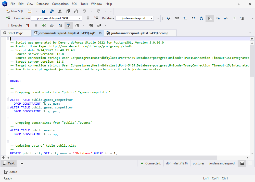255x182 pixels.
Task: Open the File menu
Action: pyautogui.click(x=13, y=4)
